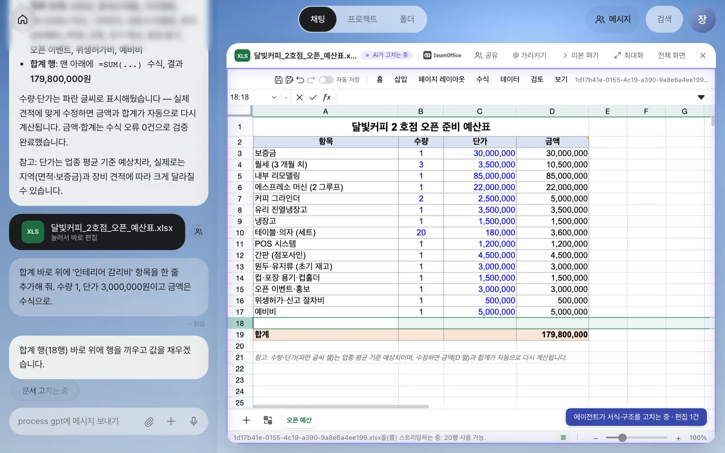
Task: Open the name box dropdown arrow
Action: (274, 97)
